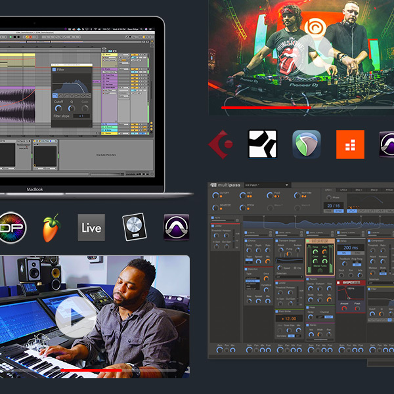
Task: Open the Filter slope value dropdown
Action: [81, 116]
